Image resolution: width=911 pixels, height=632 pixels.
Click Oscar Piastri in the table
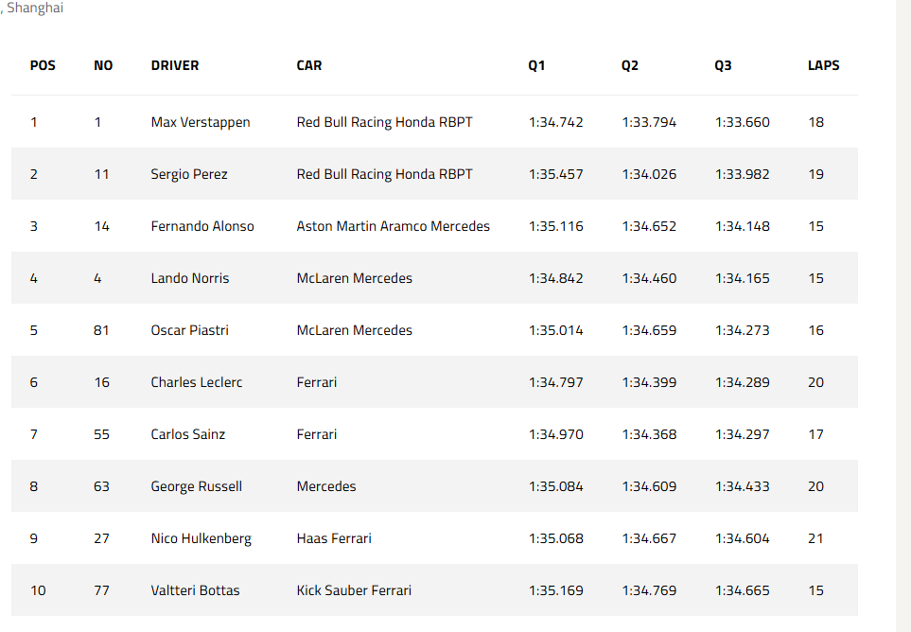[189, 330]
